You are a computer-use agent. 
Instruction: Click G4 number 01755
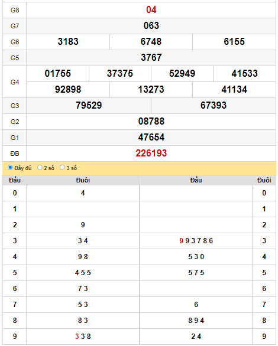click(x=58, y=73)
